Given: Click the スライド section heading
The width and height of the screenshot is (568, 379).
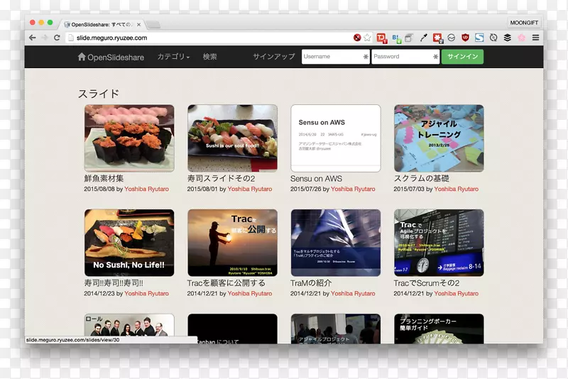Looking at the screenshot, I should tap(99, 94).
